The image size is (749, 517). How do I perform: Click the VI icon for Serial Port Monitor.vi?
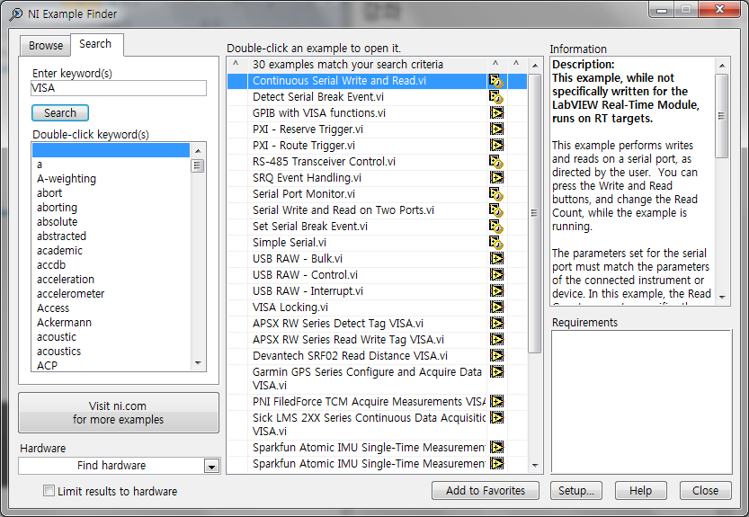coord(496,194)
